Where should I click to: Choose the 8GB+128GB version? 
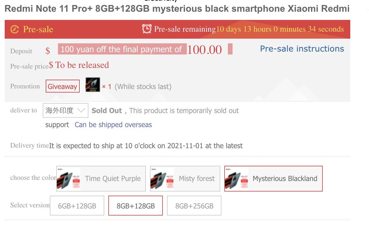(x=136, y=206)
